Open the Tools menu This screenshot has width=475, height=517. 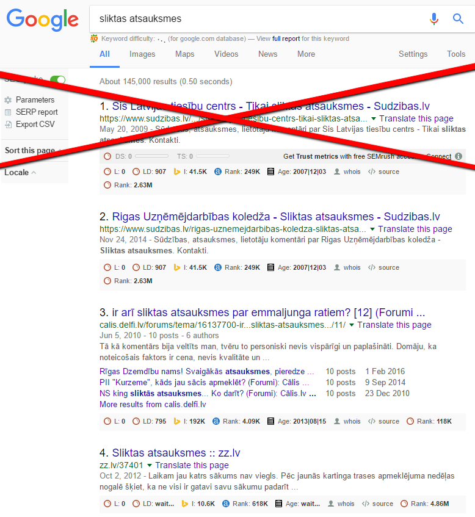point(456,54)
